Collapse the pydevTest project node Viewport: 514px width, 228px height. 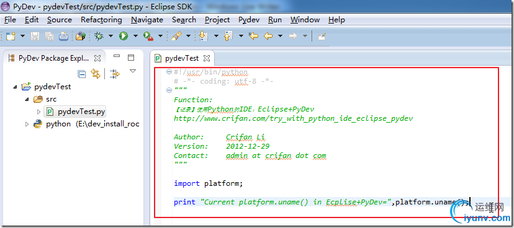pos(15,87)
